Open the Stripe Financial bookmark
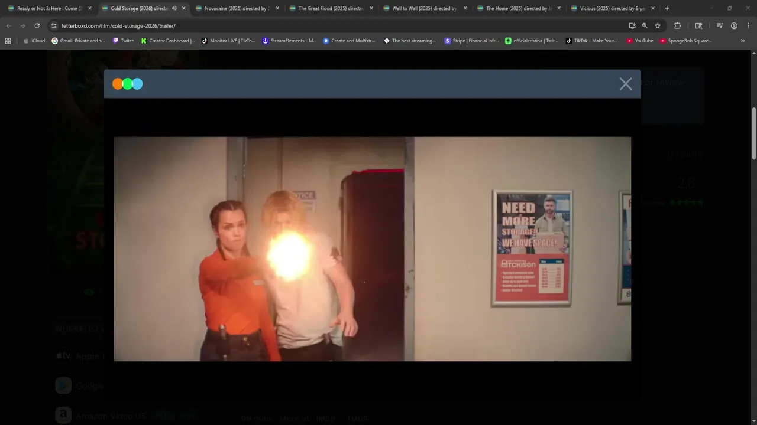Image resolution: width=757 pixels, height=425 pixels. 471,41
